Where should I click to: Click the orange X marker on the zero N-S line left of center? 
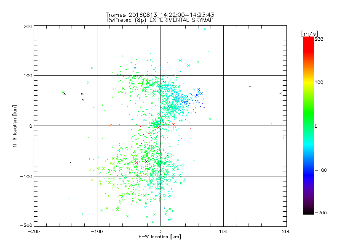coord(111,125)
